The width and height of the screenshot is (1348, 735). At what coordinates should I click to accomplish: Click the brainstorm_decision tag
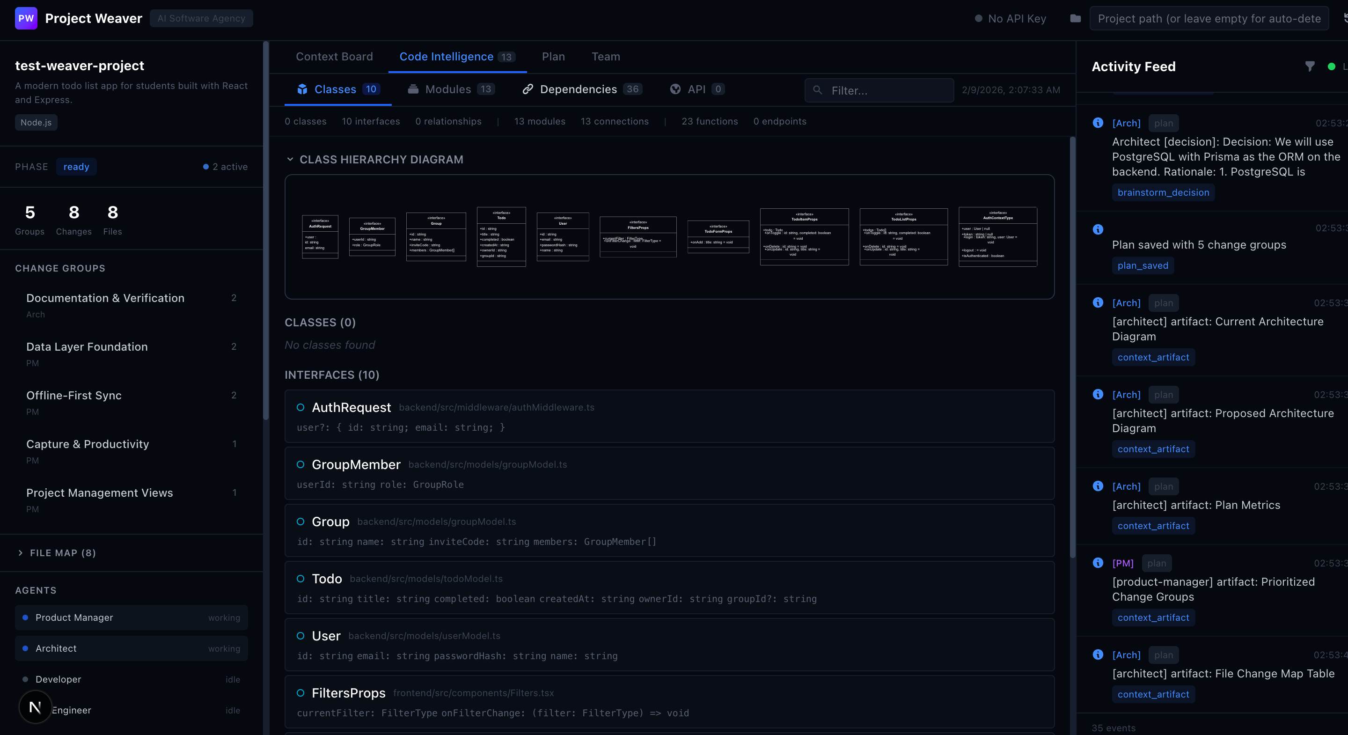click(x=1163, y=193)
